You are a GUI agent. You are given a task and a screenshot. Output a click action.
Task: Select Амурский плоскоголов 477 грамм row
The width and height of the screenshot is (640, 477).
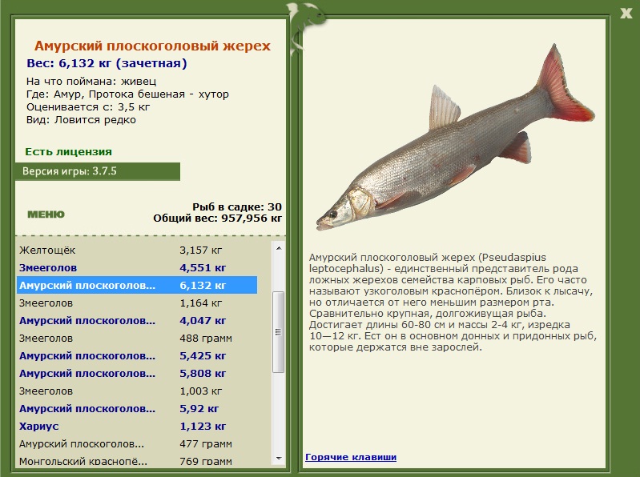(x=137, y=443)
